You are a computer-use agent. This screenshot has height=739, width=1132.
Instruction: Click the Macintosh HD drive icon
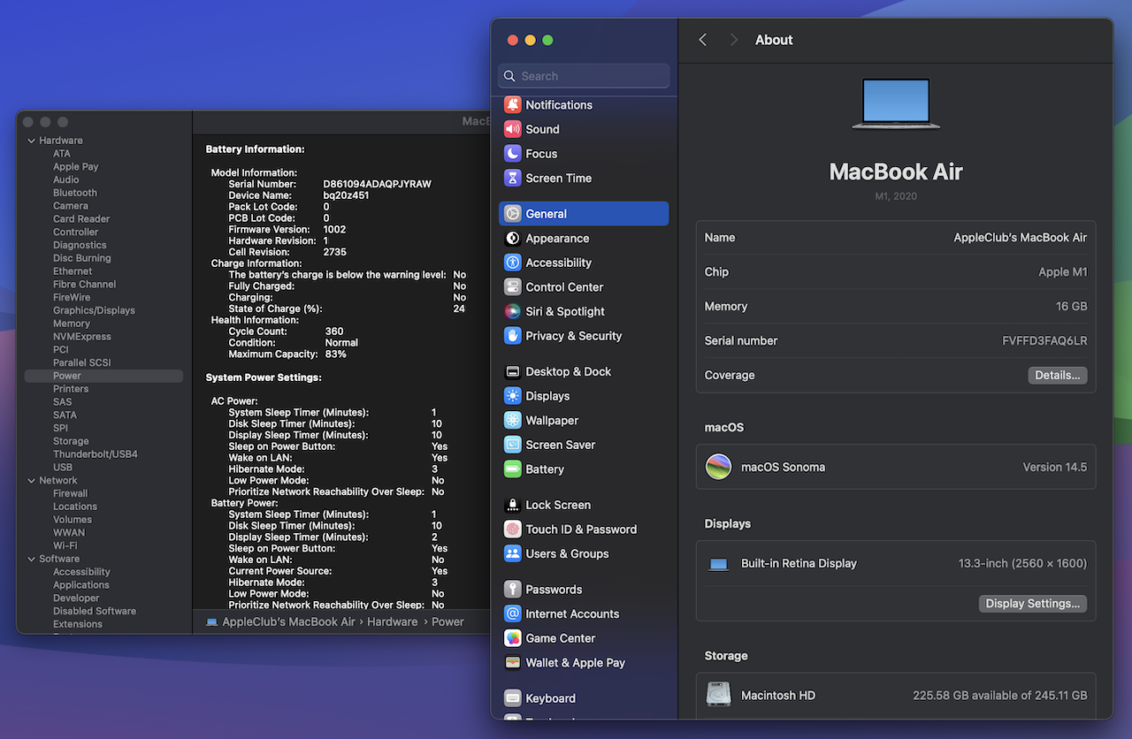click(x=719, y=695)
